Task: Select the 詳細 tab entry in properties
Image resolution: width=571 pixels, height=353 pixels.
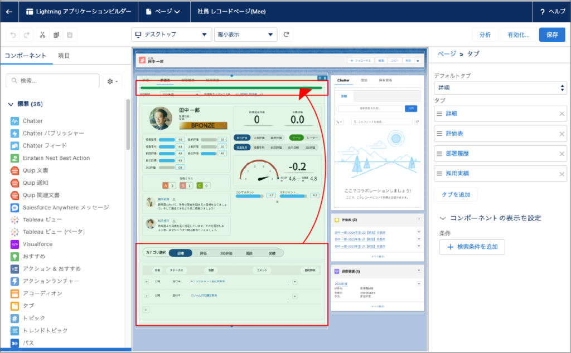Action: pos(500,114)
